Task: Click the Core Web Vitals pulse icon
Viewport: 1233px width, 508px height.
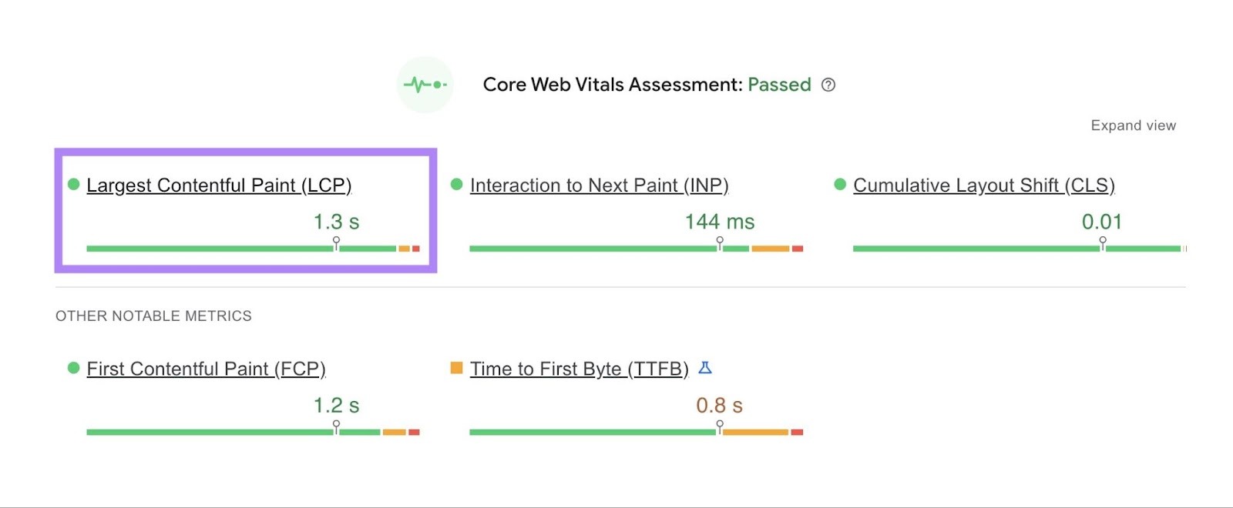Action: [x=425, y=85]
